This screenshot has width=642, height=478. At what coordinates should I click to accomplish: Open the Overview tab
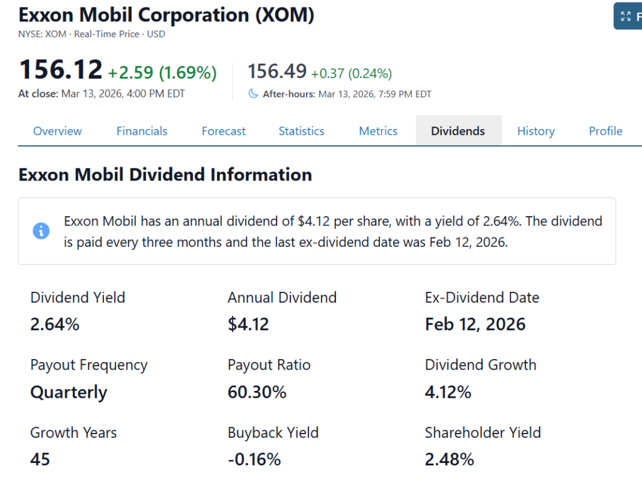click(x=58, y=131)
